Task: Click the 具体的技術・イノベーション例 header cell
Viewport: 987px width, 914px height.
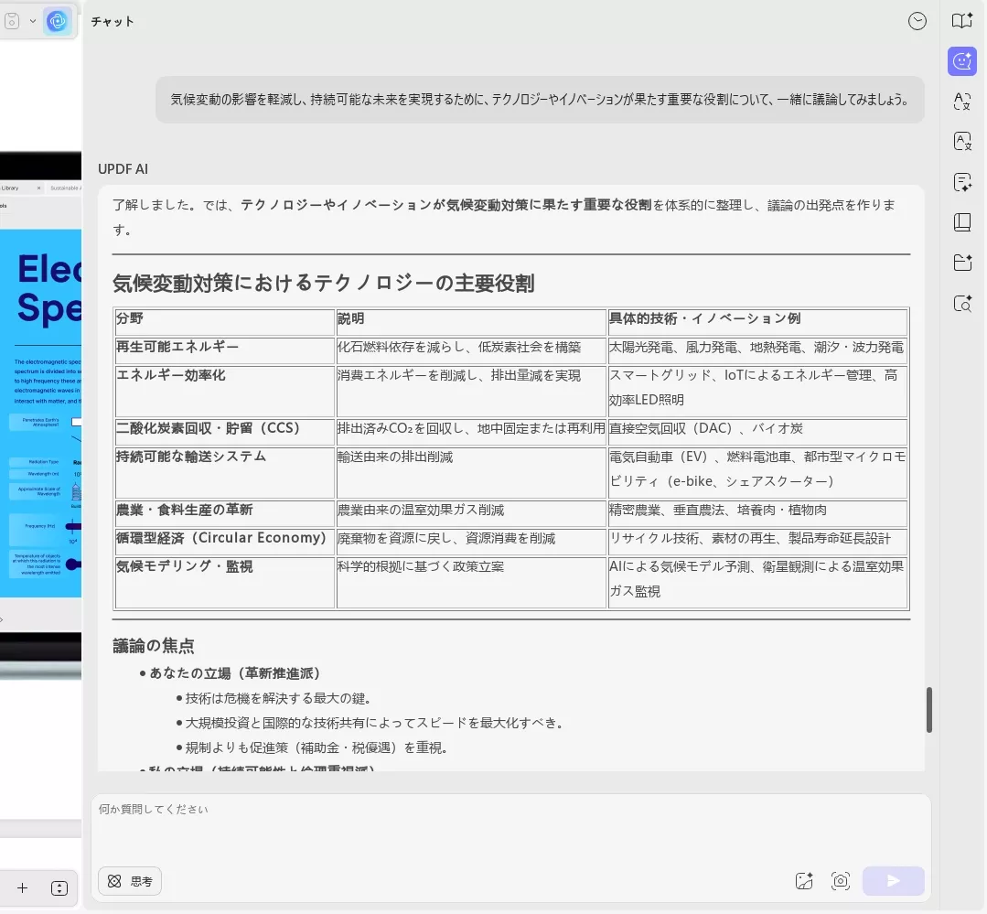Action: (x=757, y=322)
